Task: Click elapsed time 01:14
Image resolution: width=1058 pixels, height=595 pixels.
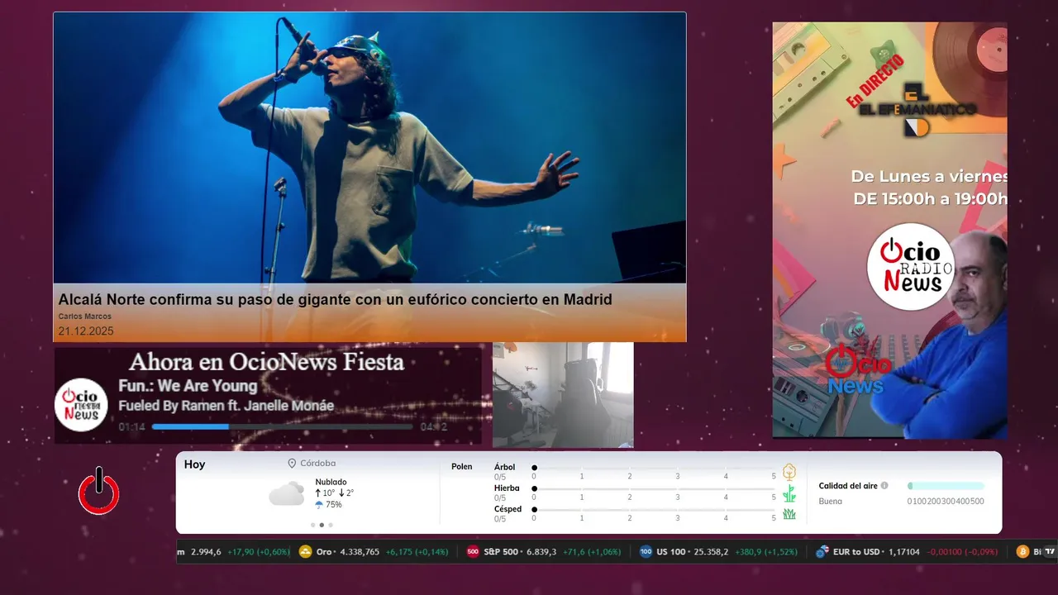Action: 132,427
